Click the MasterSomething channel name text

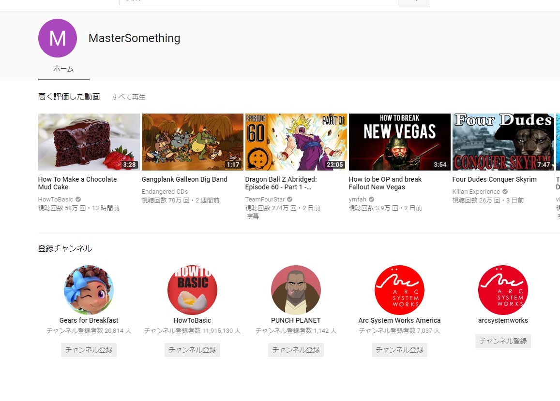[134, 38]
